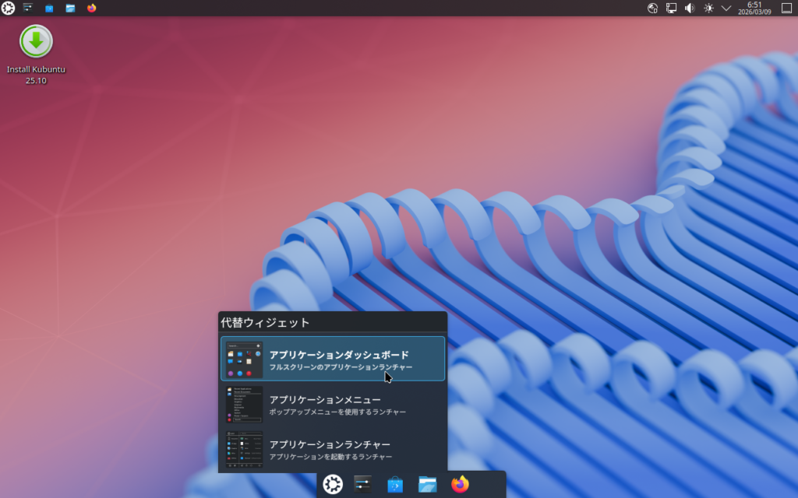Open the application launcher in the top panel

pos(8,8)
